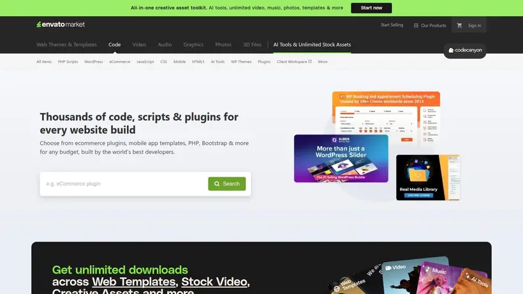Open Our Products menu

(430, 26)
